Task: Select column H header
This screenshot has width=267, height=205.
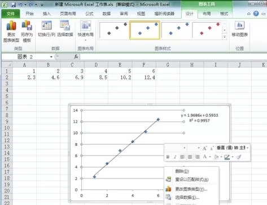Action: coord(192,65)
